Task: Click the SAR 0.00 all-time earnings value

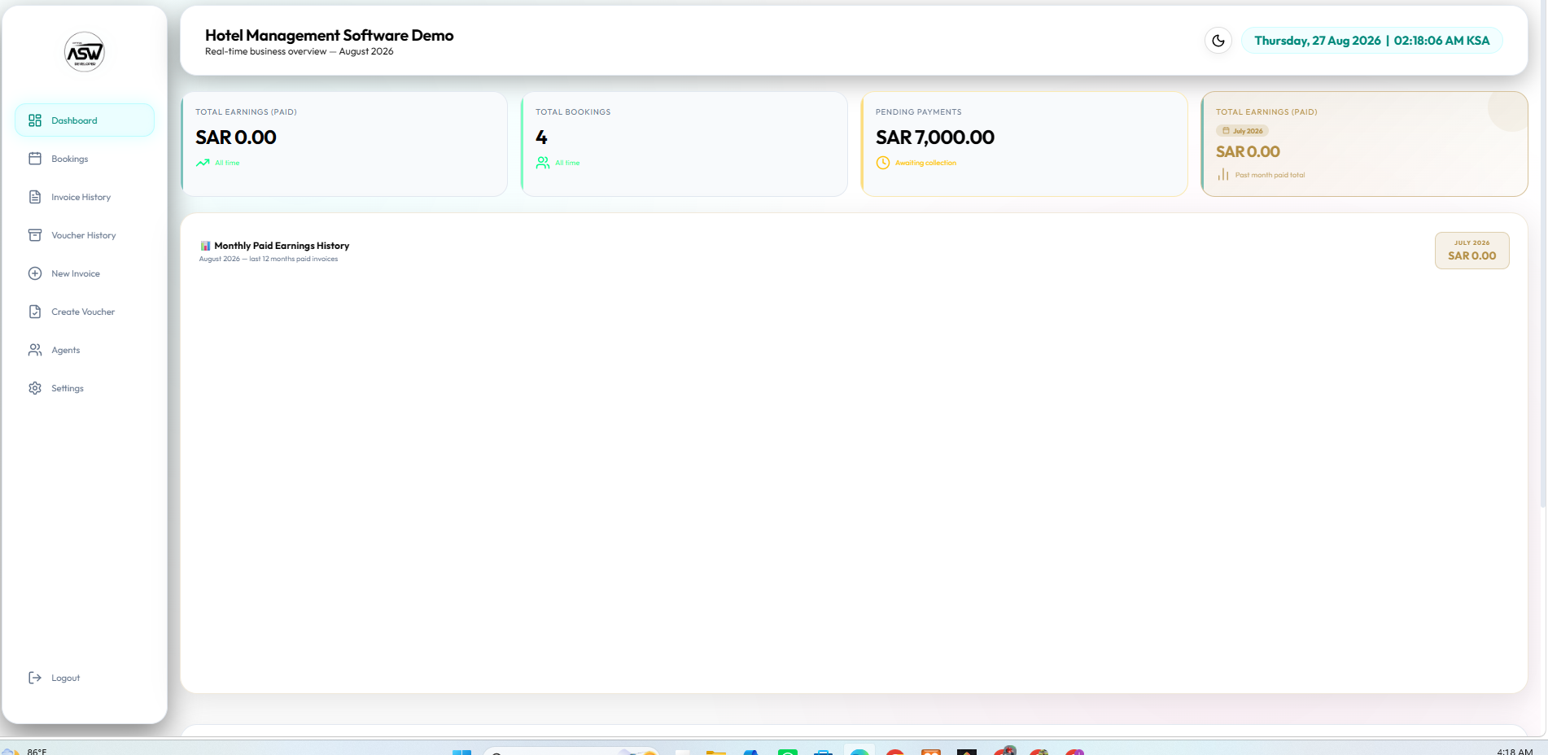Action: tap(236, 137)
